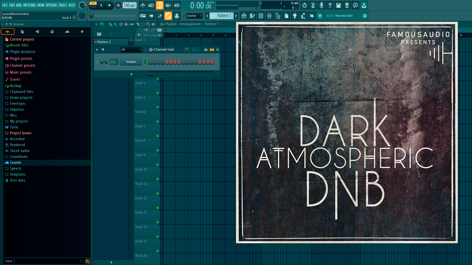Click the download arrow tray icon

click(x=364, y=5)
